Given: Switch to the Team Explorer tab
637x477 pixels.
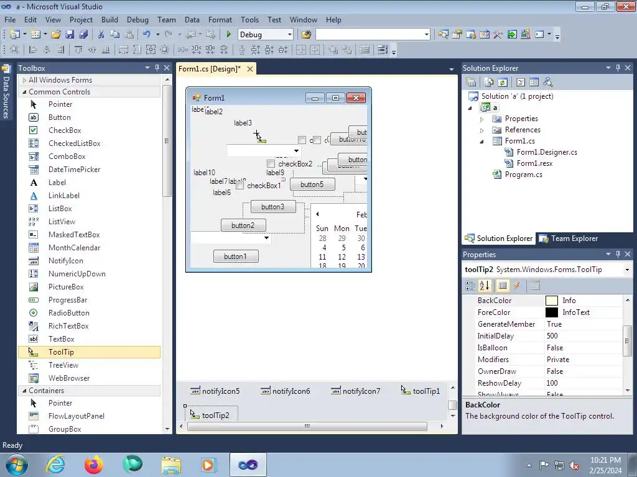Looking at the screenshot, I should tap(569, 238).
